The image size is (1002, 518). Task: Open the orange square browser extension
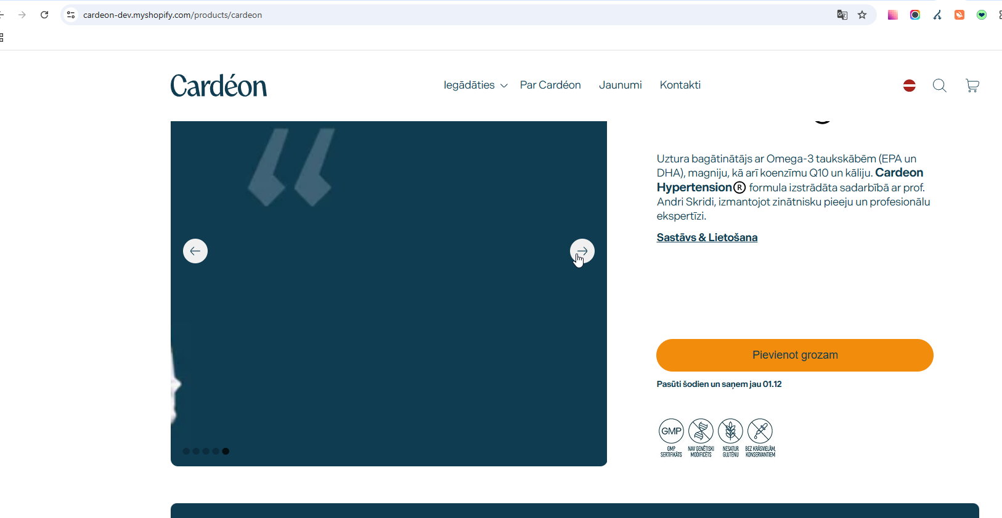point(959,15)
